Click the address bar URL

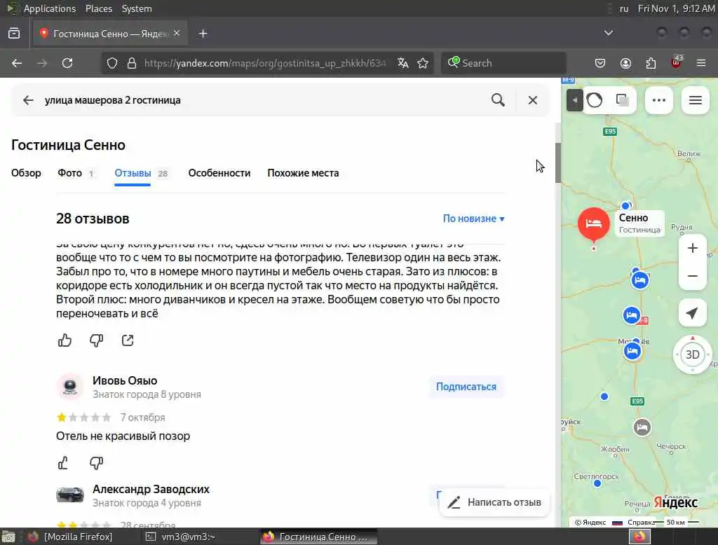[264, 63]
